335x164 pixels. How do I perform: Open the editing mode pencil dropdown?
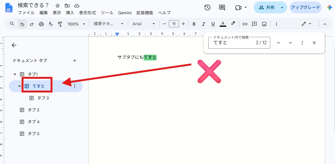point(306,24)
